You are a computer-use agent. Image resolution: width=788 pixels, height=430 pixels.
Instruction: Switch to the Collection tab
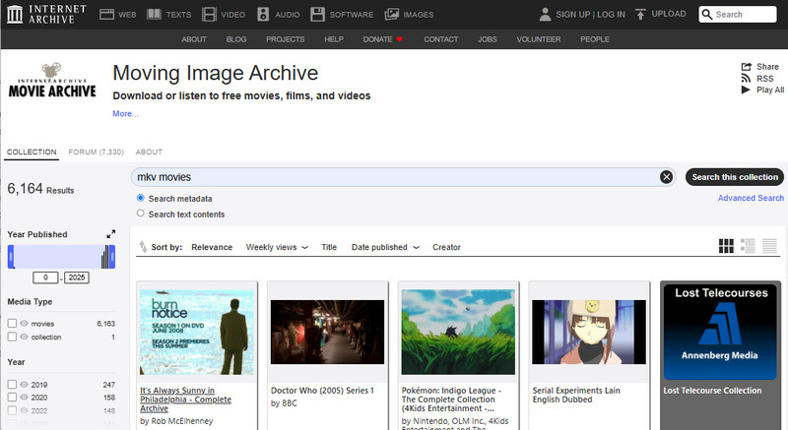(32, 153)
